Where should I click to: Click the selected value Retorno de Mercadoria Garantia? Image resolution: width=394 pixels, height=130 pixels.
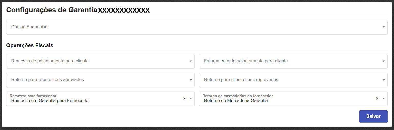click(x=236, y=101)
